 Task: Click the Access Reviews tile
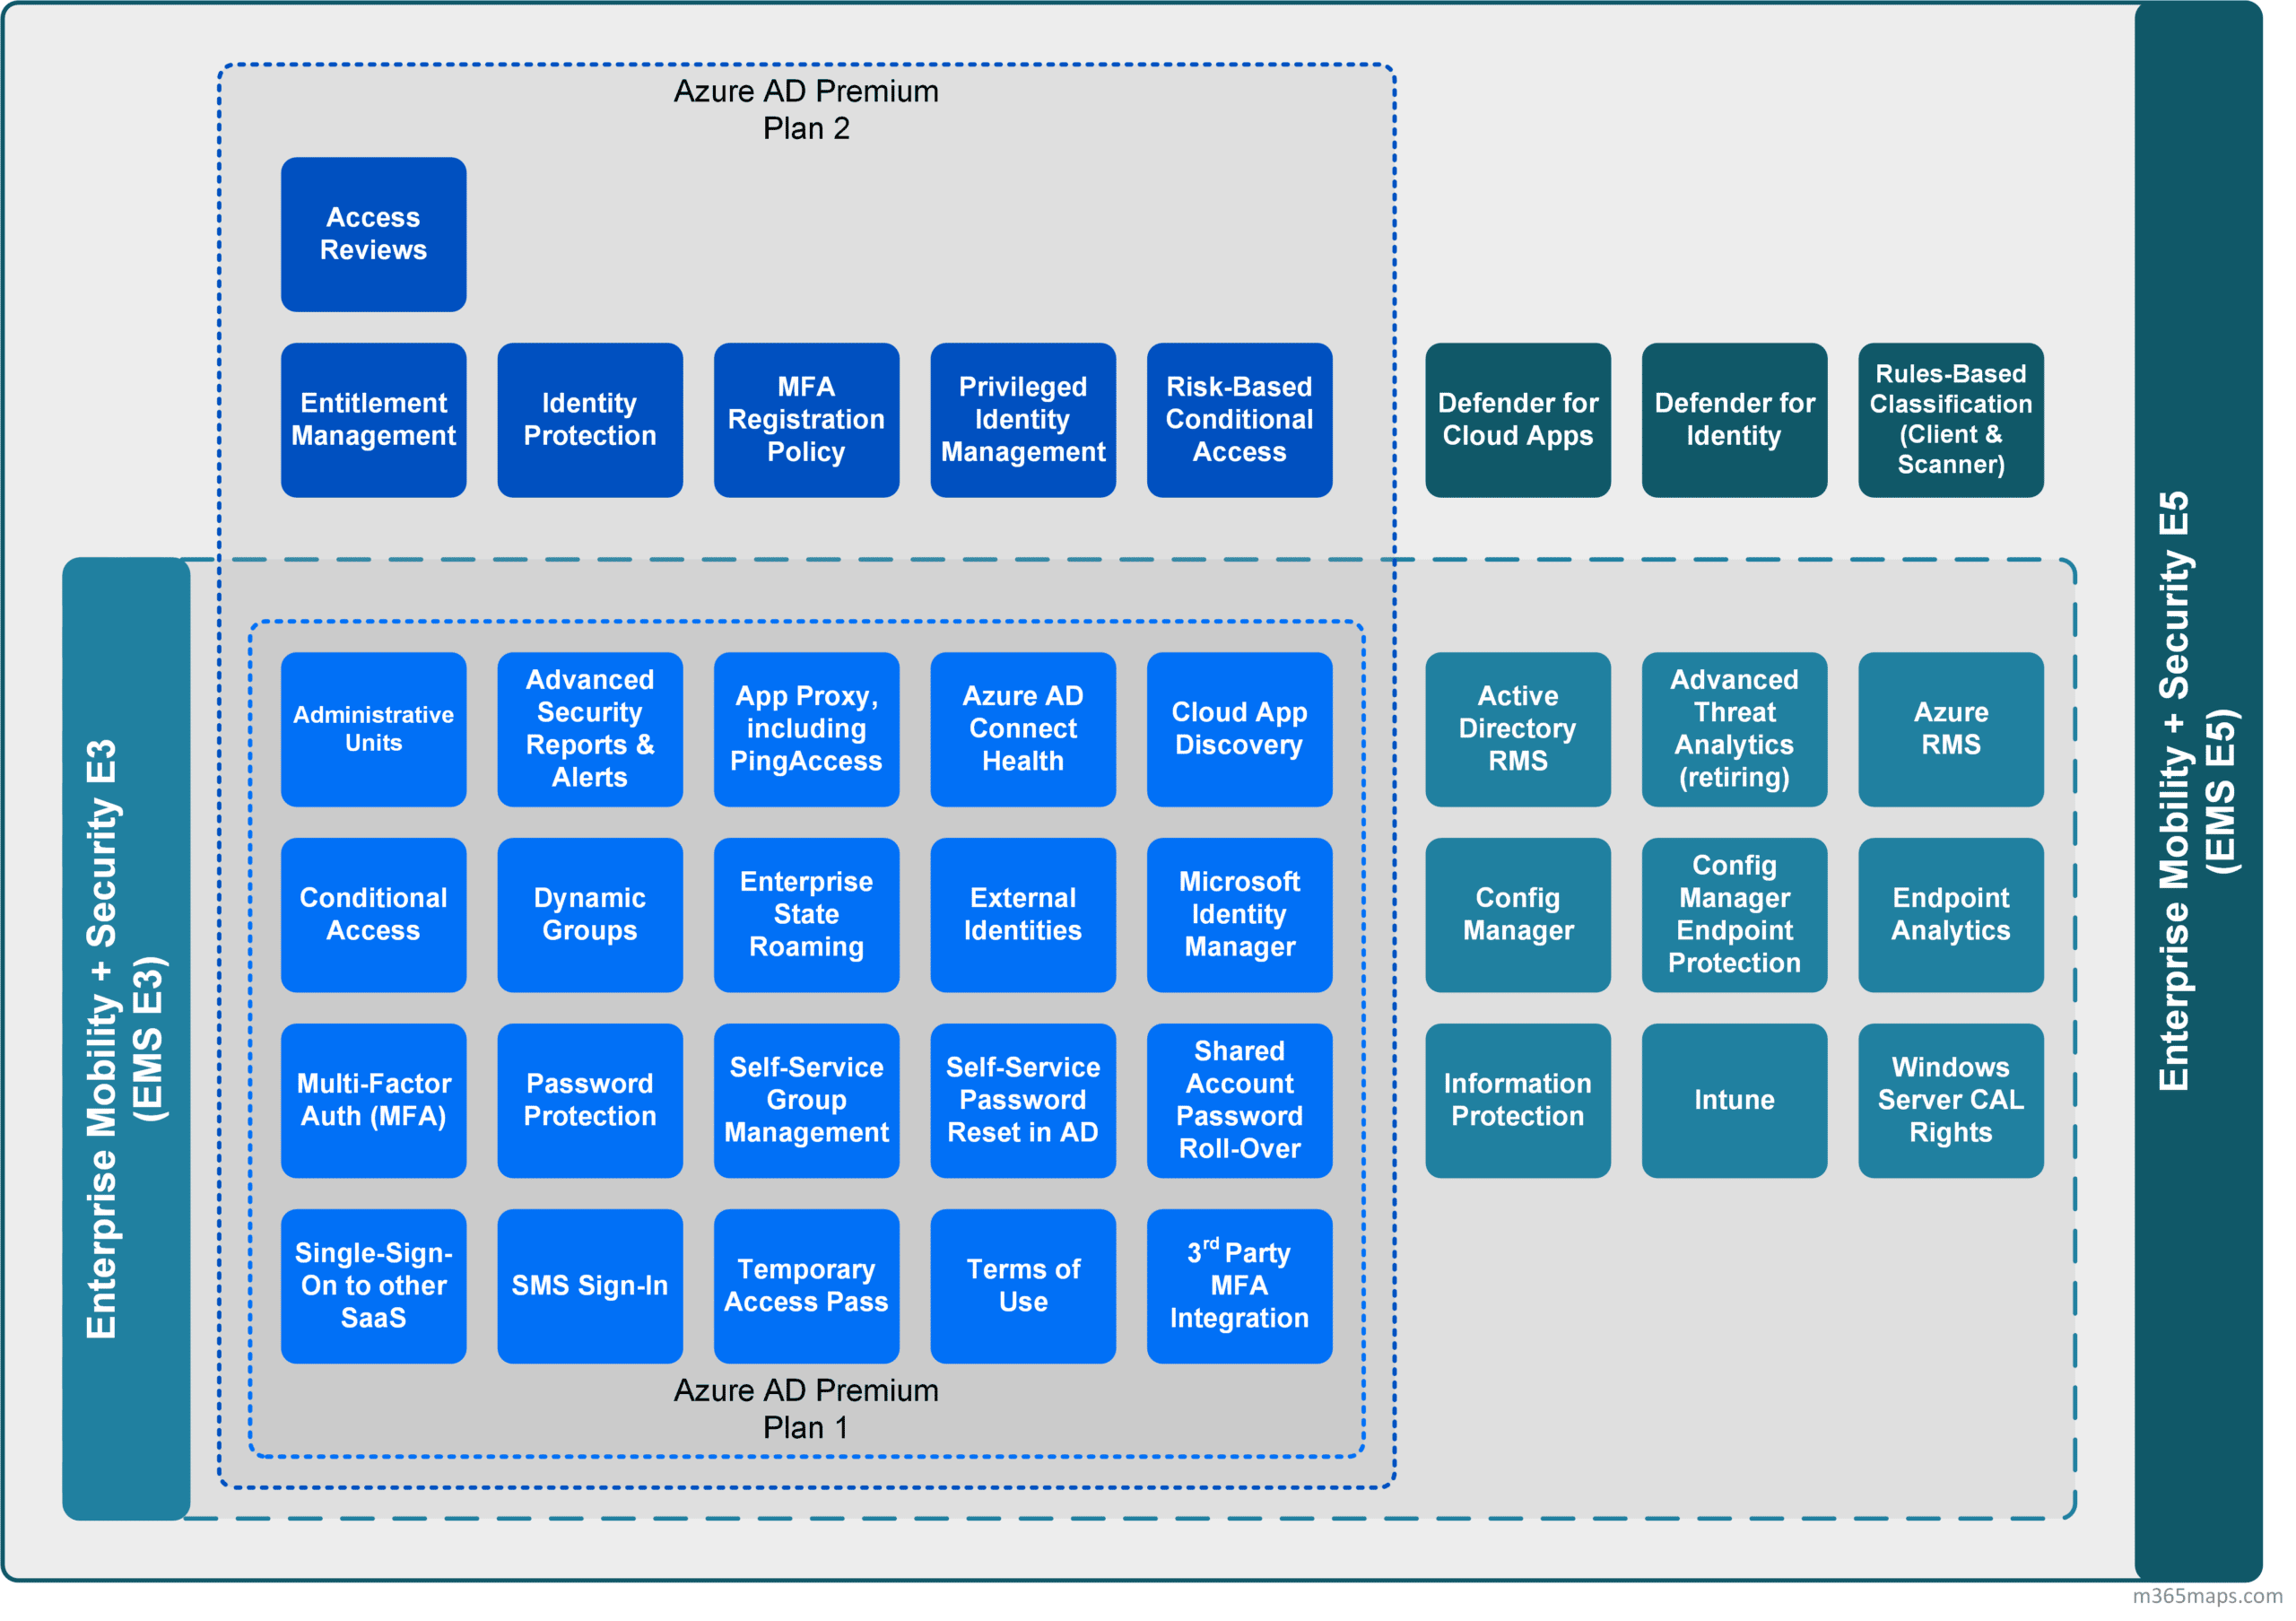[x=373, y=234]
